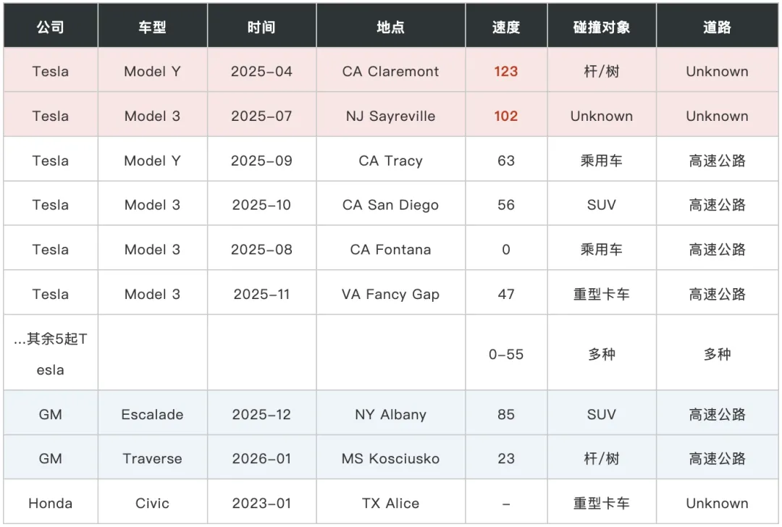Select the 时间 header cell
782x527 pixels.
pos(262,26)
